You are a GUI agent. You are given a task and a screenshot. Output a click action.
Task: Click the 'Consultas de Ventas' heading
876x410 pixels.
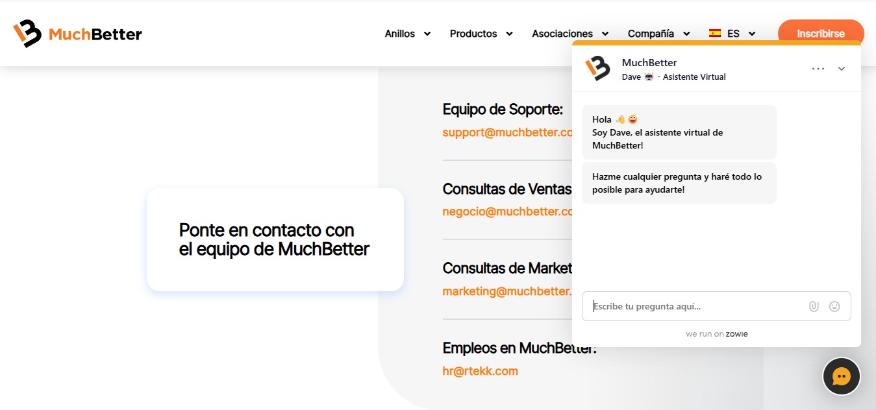tap(507, 189)
